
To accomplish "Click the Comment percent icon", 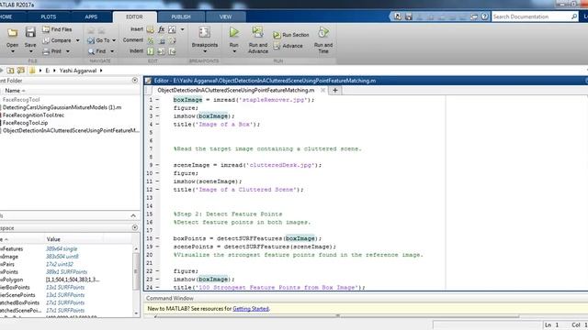I will (x=150, y=40).
